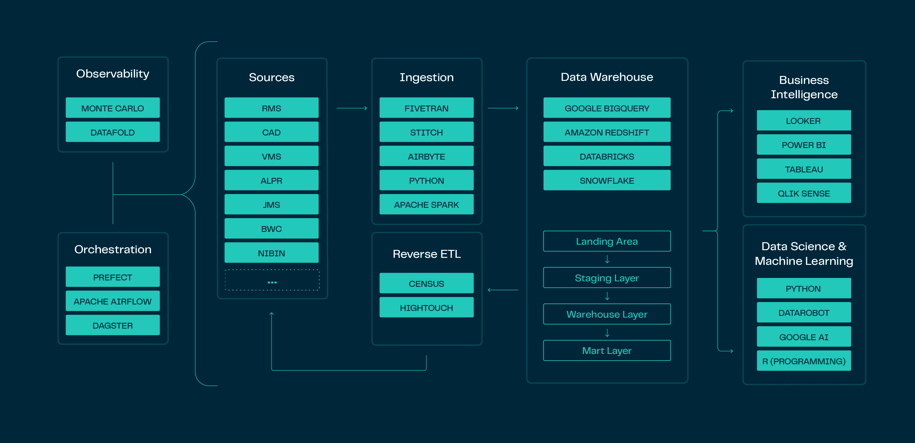915x443 pixels.
Task: Click the Landing Area outlined box
Action: point(607,241)
